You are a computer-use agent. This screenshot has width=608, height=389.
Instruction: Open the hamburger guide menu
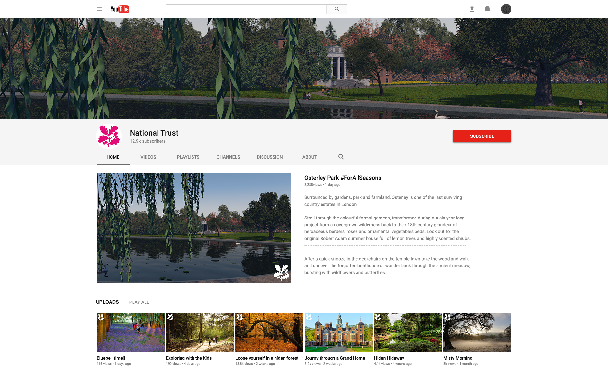point(99,9)
